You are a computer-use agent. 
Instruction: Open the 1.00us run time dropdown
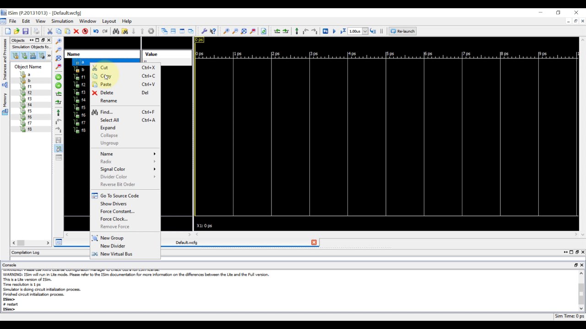(x=365, y=31)
